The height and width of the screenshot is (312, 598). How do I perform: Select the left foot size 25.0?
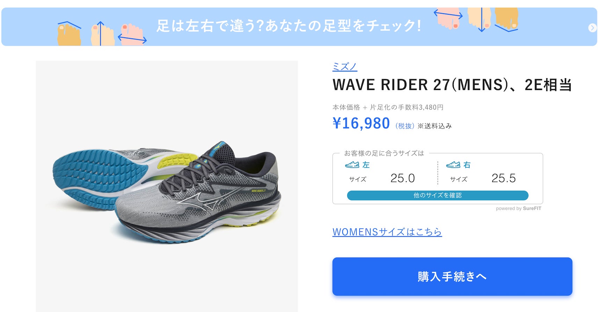pos(402,178)
